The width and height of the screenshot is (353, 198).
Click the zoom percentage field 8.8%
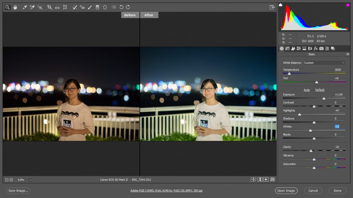click(x=21, y=180)
